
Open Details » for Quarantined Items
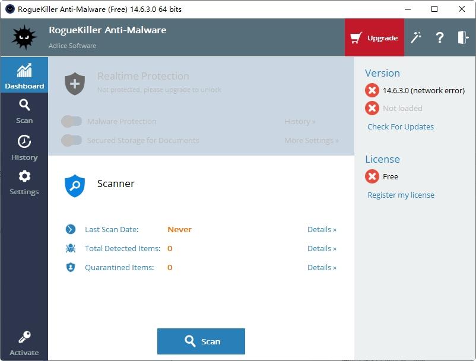click(x=322, y=267)
